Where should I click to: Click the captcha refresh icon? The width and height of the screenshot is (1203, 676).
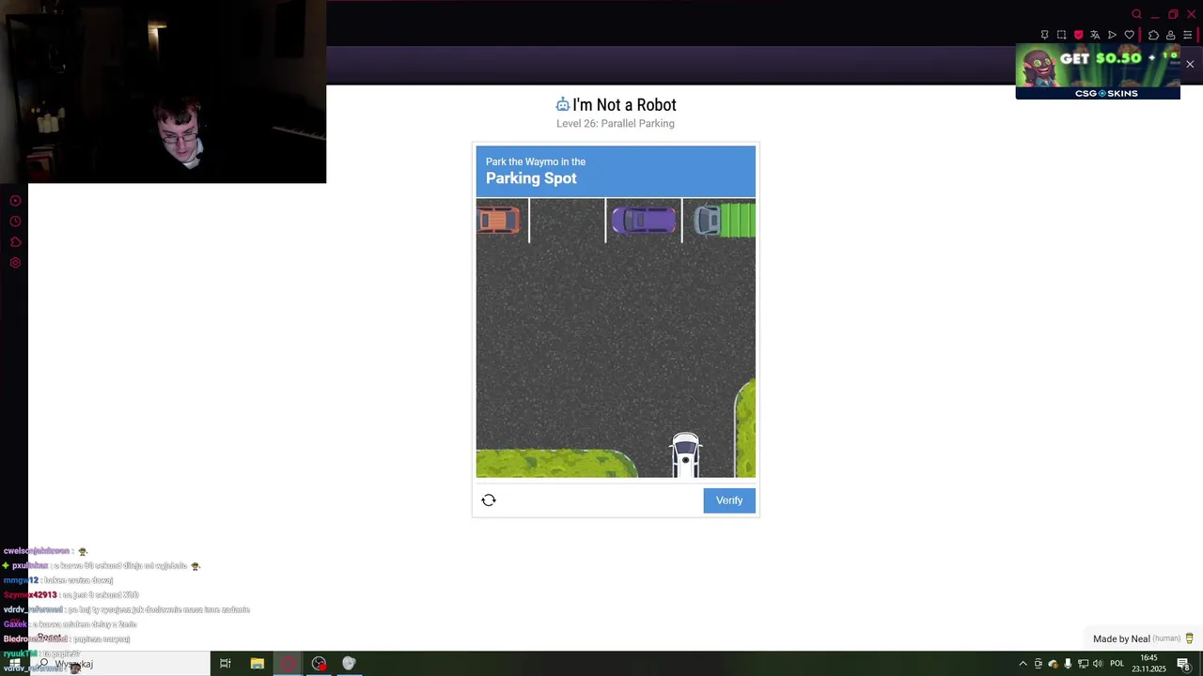(489, 500)
